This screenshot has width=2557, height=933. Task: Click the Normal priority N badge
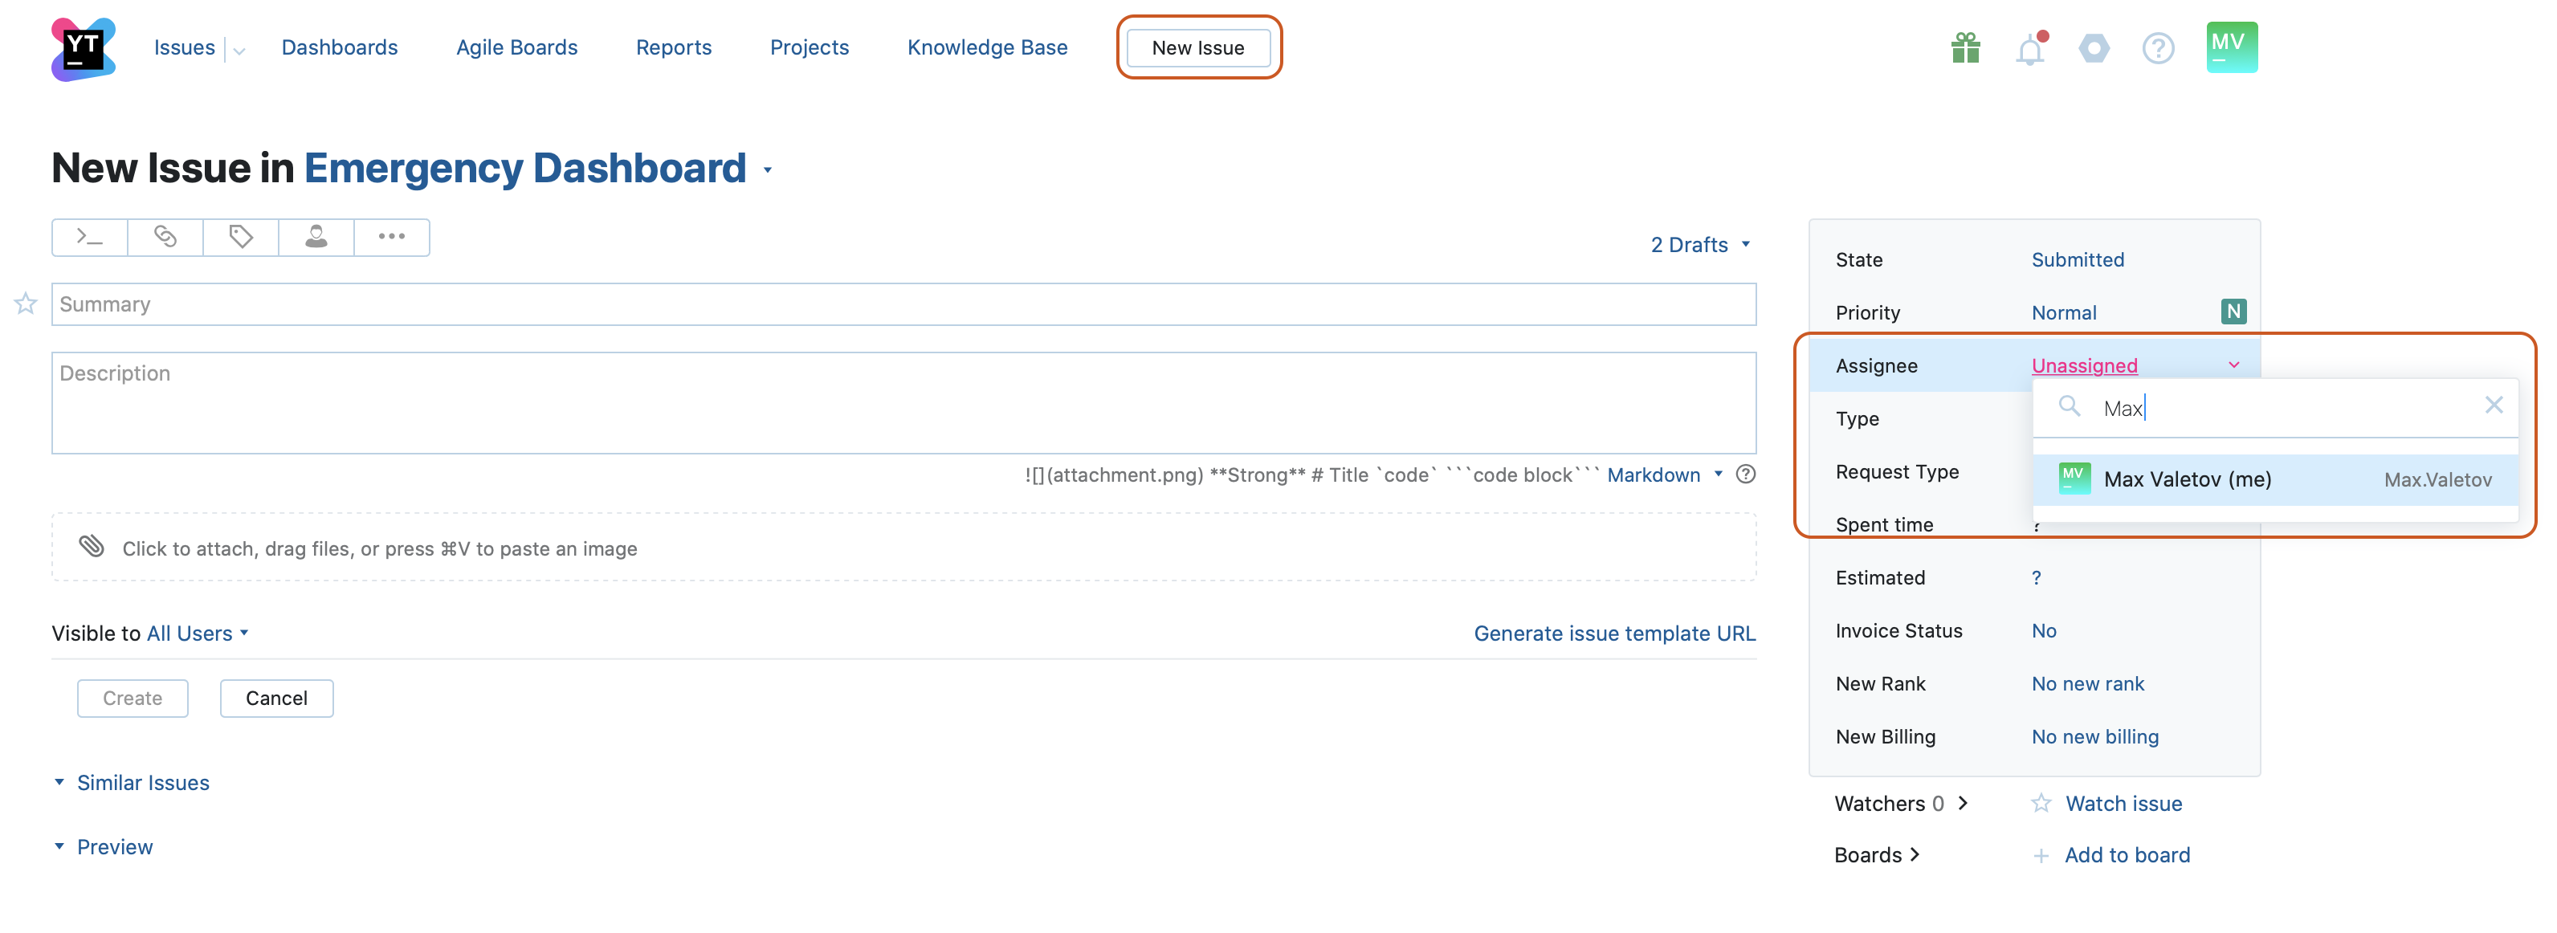point(2233,312)
